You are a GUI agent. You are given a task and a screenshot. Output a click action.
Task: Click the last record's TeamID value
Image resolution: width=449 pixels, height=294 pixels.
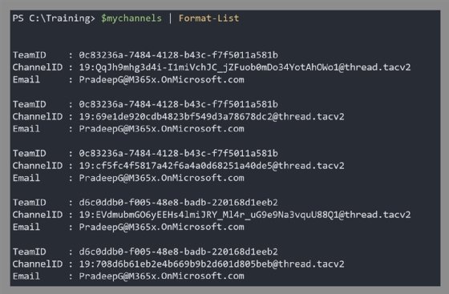coord(178,252)
